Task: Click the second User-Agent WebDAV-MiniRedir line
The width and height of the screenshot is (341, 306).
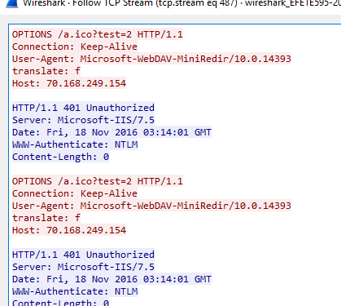Action: (x=151, y=206)
